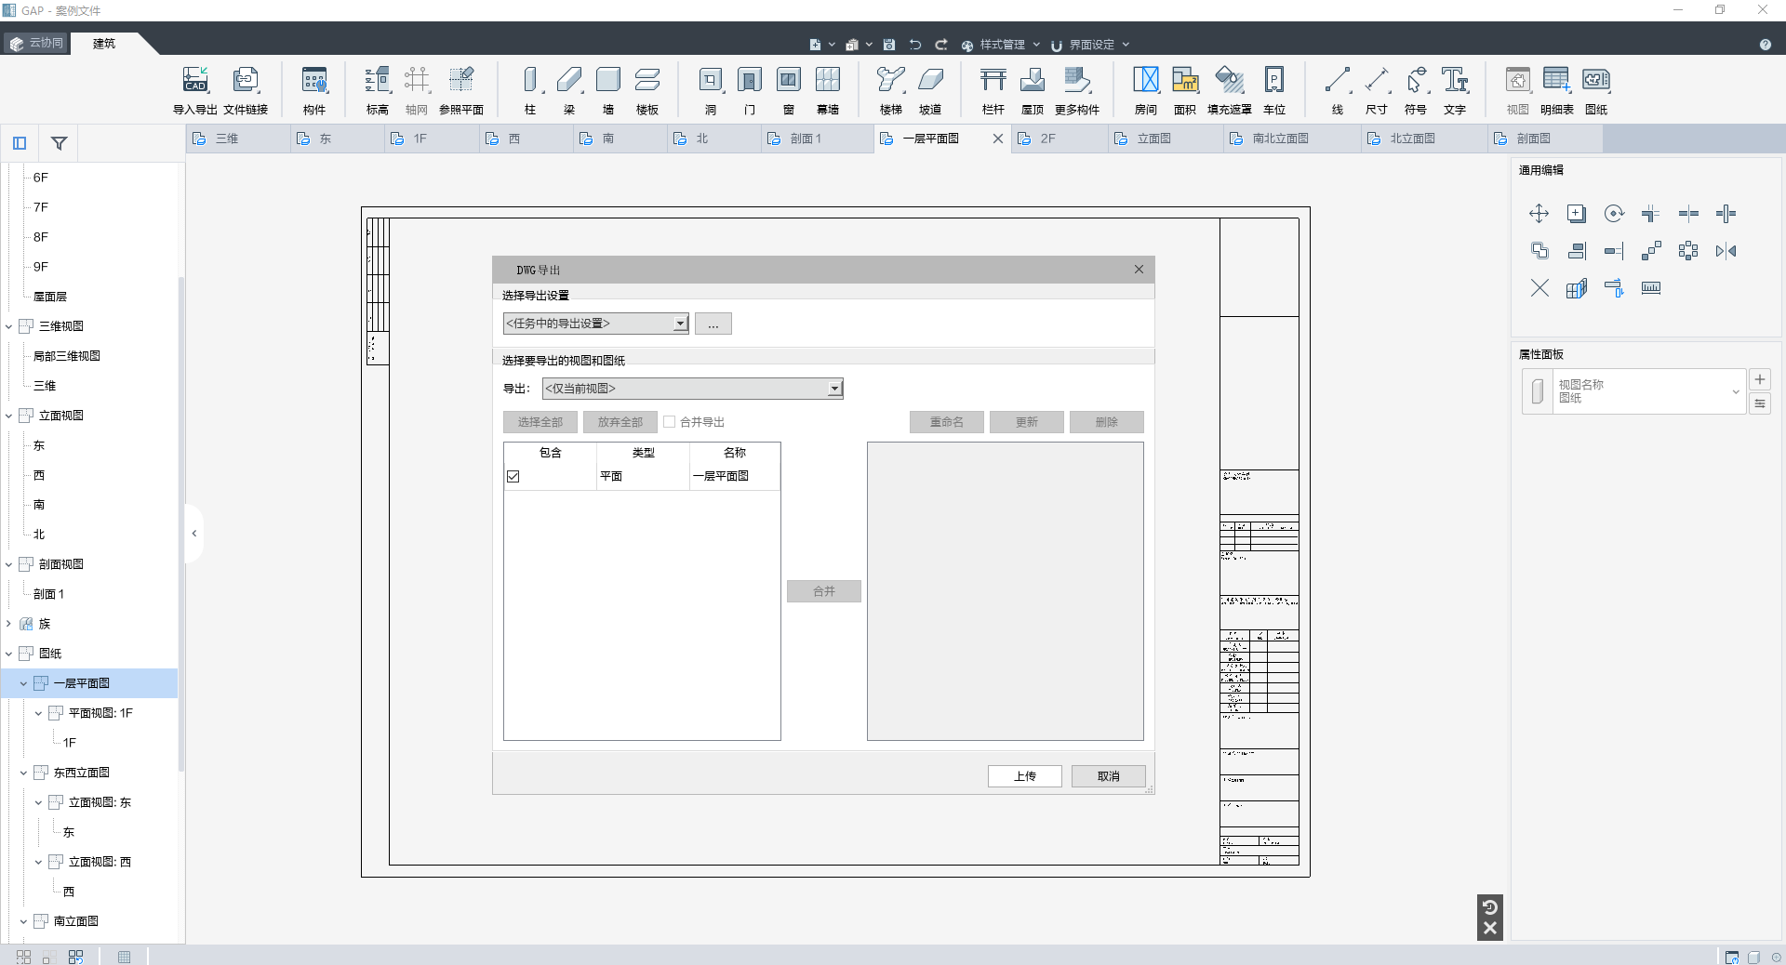This screenshot has height=965, width=1786.
Task: Open the 图纸 sheet tool
Action: [x=1596, y=90]
